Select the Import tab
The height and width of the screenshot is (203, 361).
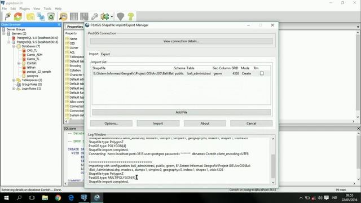point(94,54)
